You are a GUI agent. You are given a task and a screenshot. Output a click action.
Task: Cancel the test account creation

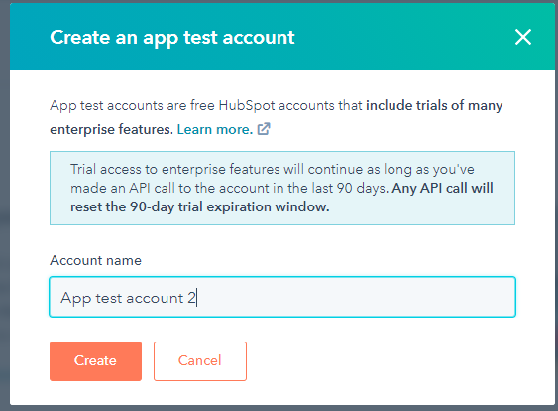click(x=200, y=361)
